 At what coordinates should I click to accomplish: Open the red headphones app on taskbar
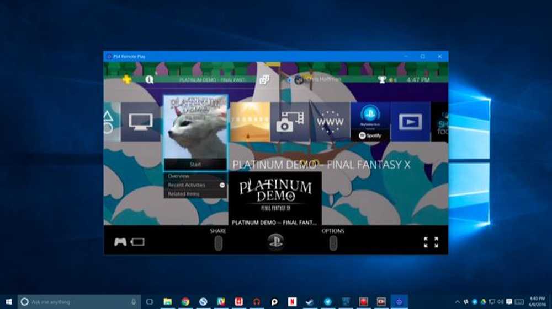tap(257, 302)
